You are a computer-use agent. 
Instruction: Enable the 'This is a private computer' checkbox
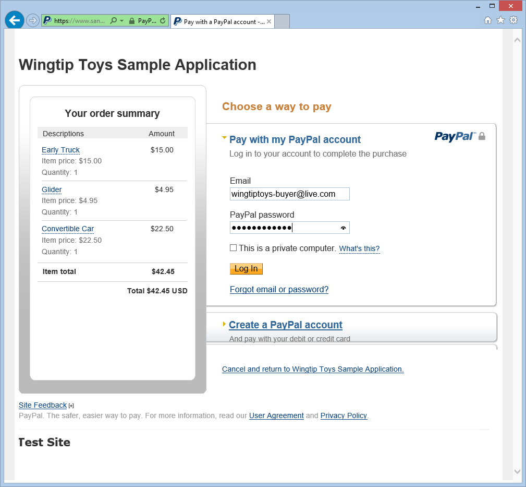click(x=233, y=247)
